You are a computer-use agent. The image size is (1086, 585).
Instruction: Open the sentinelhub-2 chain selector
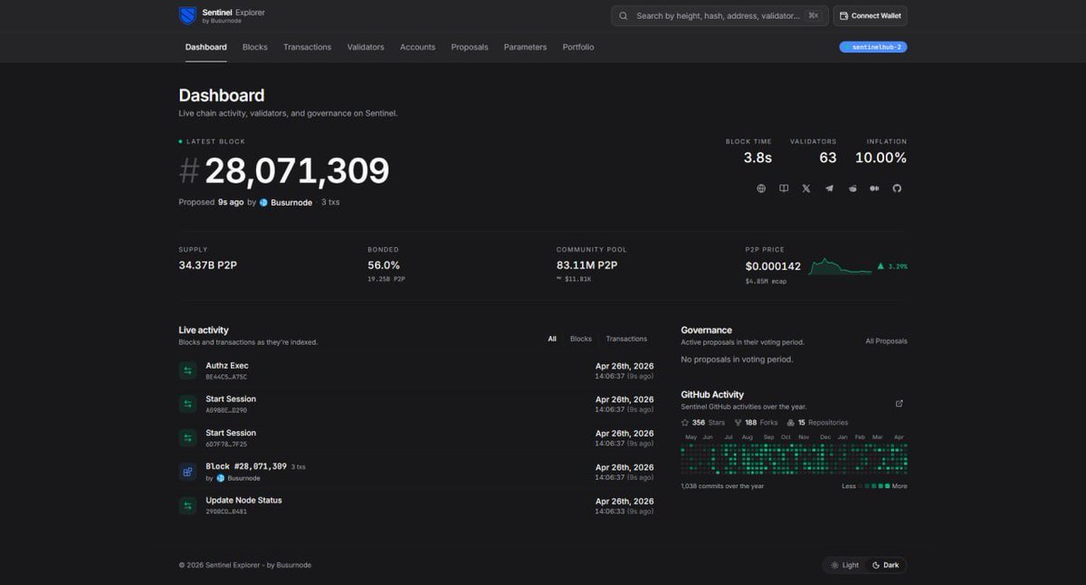[x=873, y=47]
